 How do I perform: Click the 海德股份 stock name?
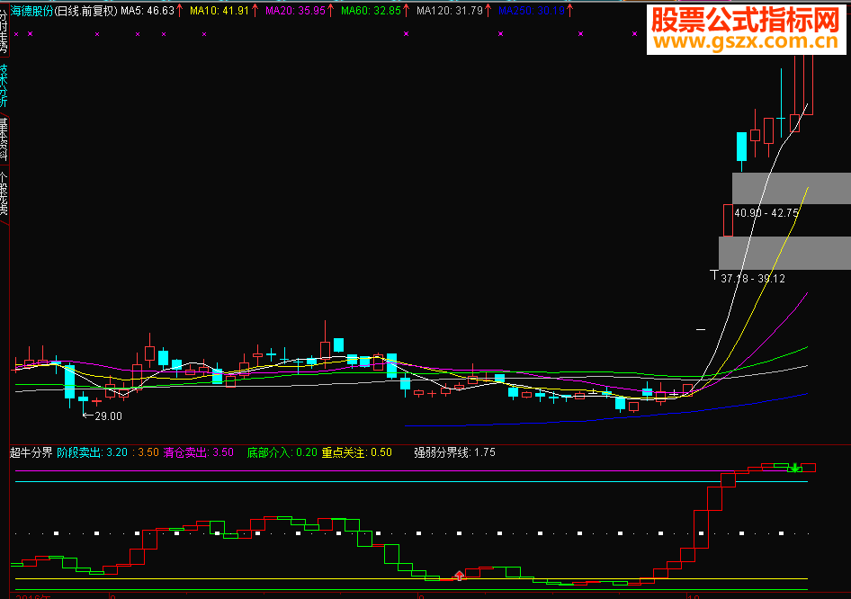[32, 11]
